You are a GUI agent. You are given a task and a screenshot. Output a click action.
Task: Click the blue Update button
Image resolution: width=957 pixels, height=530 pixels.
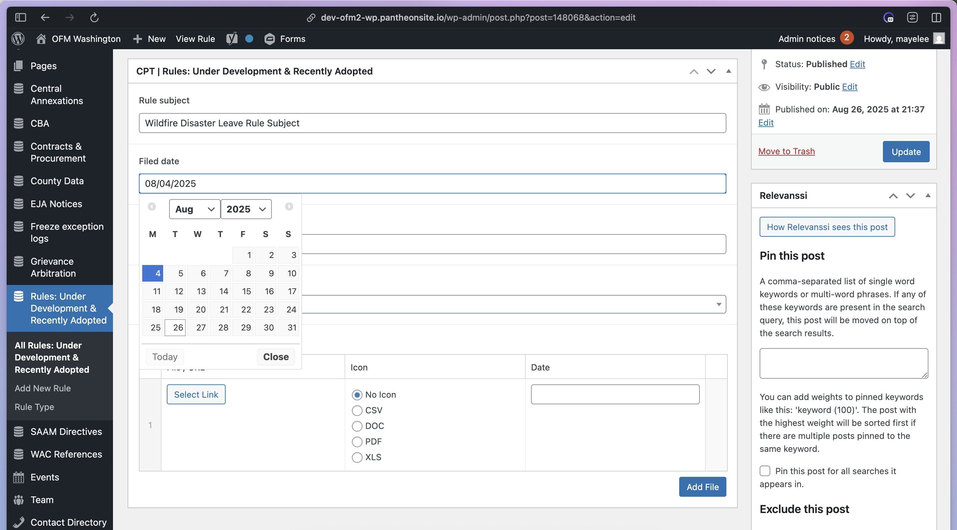pyautogui.click(x=906, y=152)
